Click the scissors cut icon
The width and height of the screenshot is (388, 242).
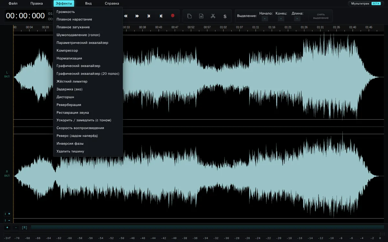(213, 16)
